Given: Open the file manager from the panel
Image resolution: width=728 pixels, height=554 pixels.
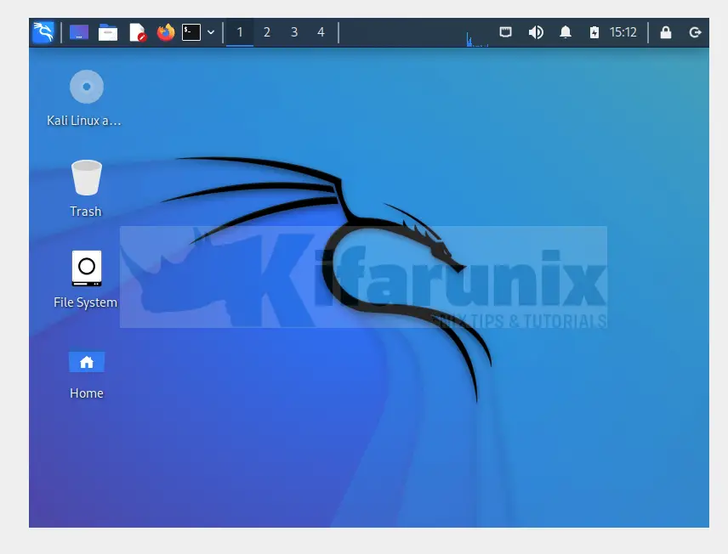Looking at the screenshot, I should (108, 32).
